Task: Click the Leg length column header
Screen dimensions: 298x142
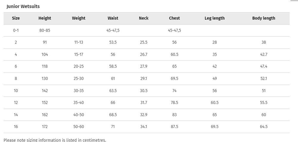Action: [x=215, y=18]
